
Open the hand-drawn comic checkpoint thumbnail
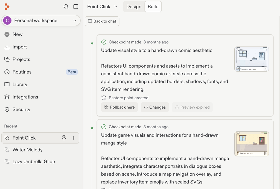252,59
